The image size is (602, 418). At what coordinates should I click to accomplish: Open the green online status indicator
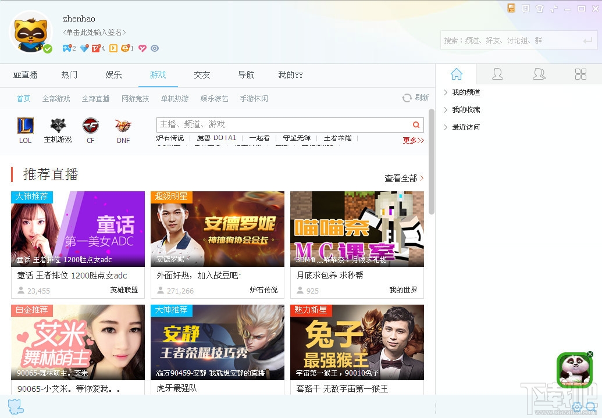point(48,49)
